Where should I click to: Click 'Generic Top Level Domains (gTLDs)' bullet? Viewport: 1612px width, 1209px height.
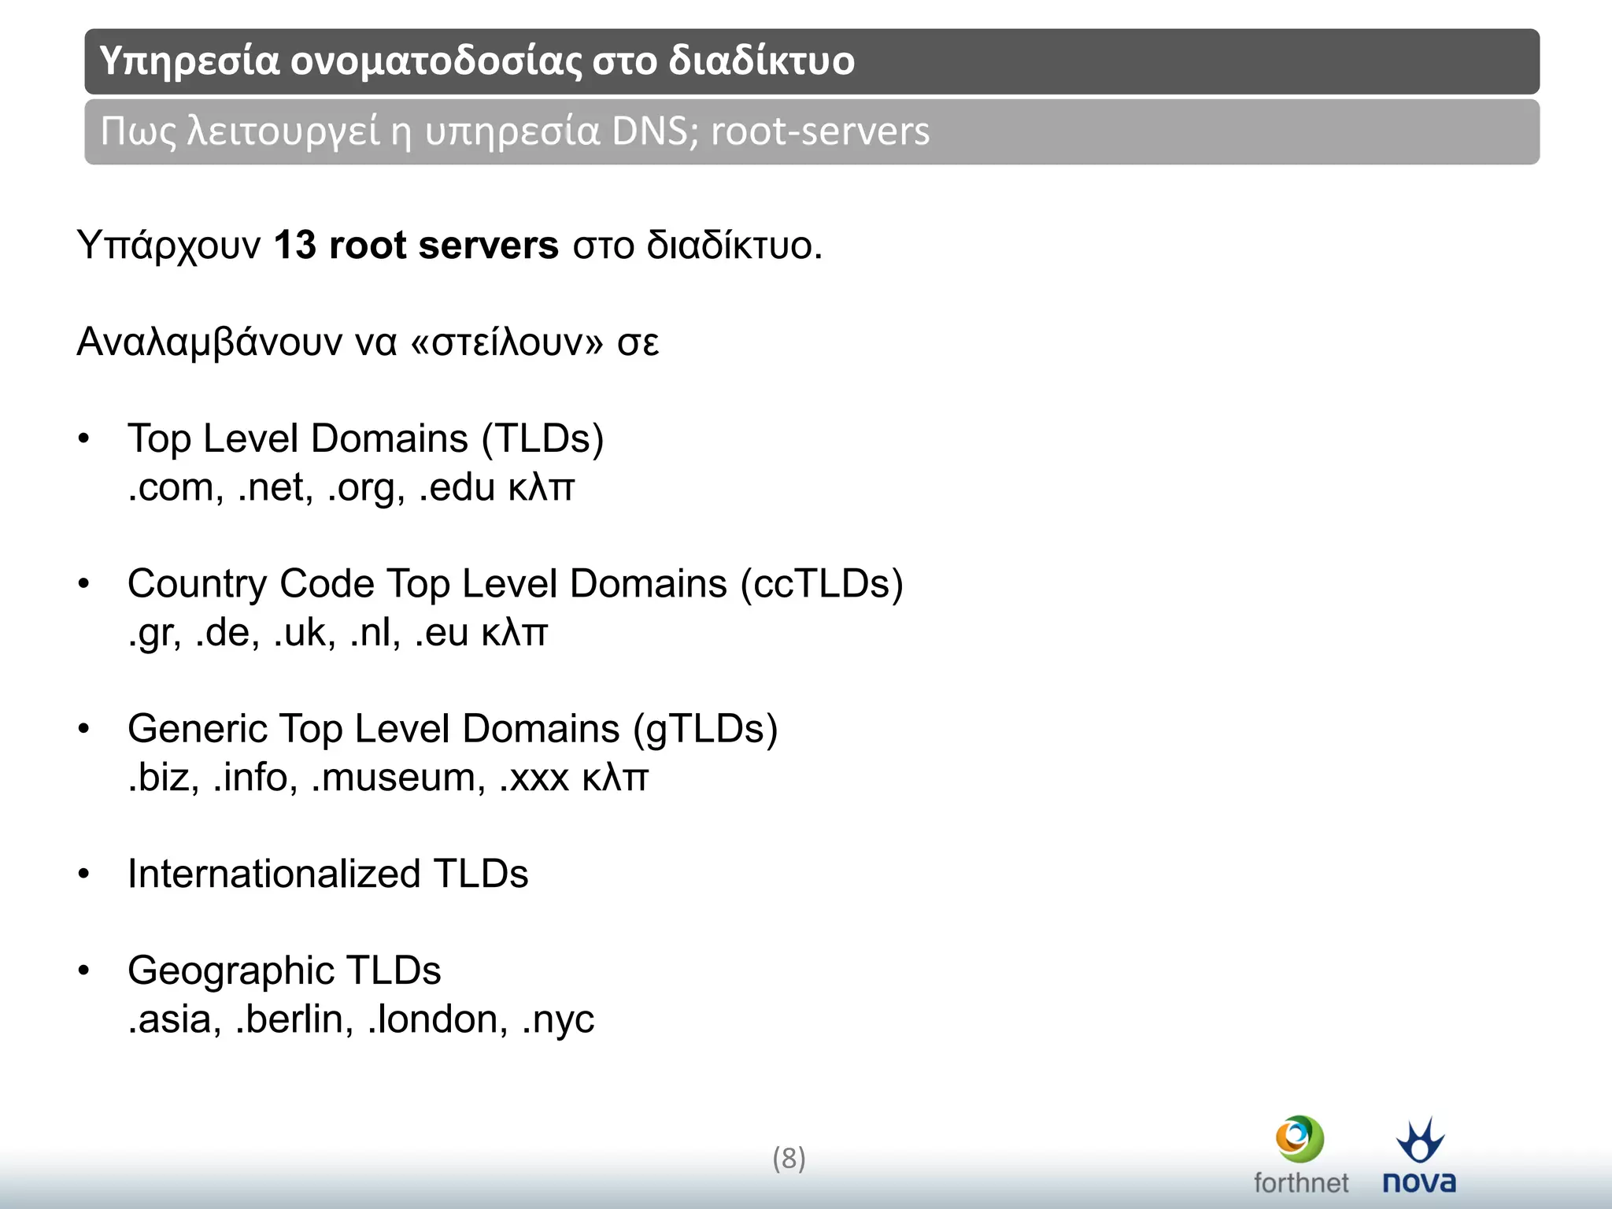[x=453, y=729]
